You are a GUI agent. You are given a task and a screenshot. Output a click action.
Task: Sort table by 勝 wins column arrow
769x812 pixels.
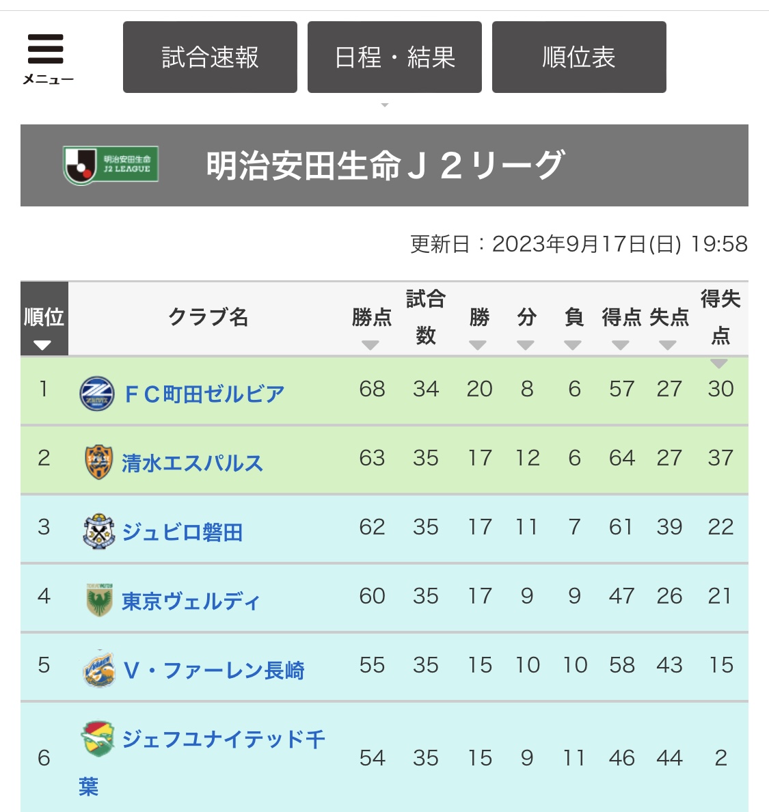[x=477, y=345]
